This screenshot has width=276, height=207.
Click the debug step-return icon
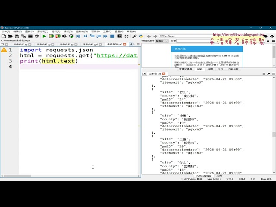[99, 36]
